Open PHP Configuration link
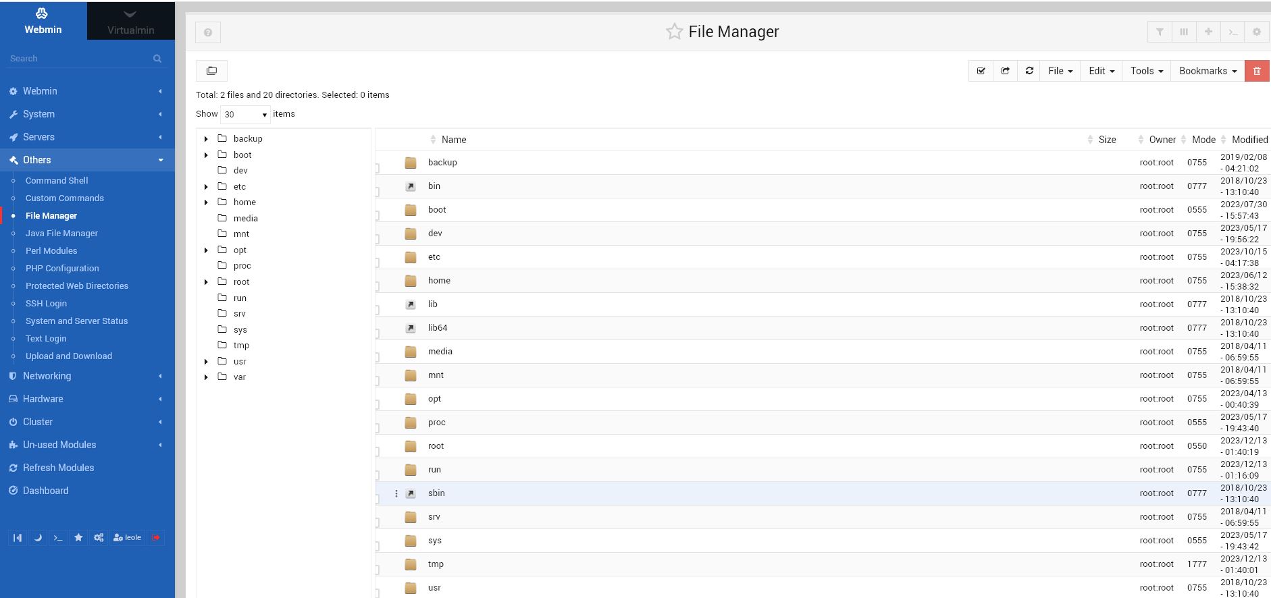Viewport: 1271px width, 598px height. point(62,269)
